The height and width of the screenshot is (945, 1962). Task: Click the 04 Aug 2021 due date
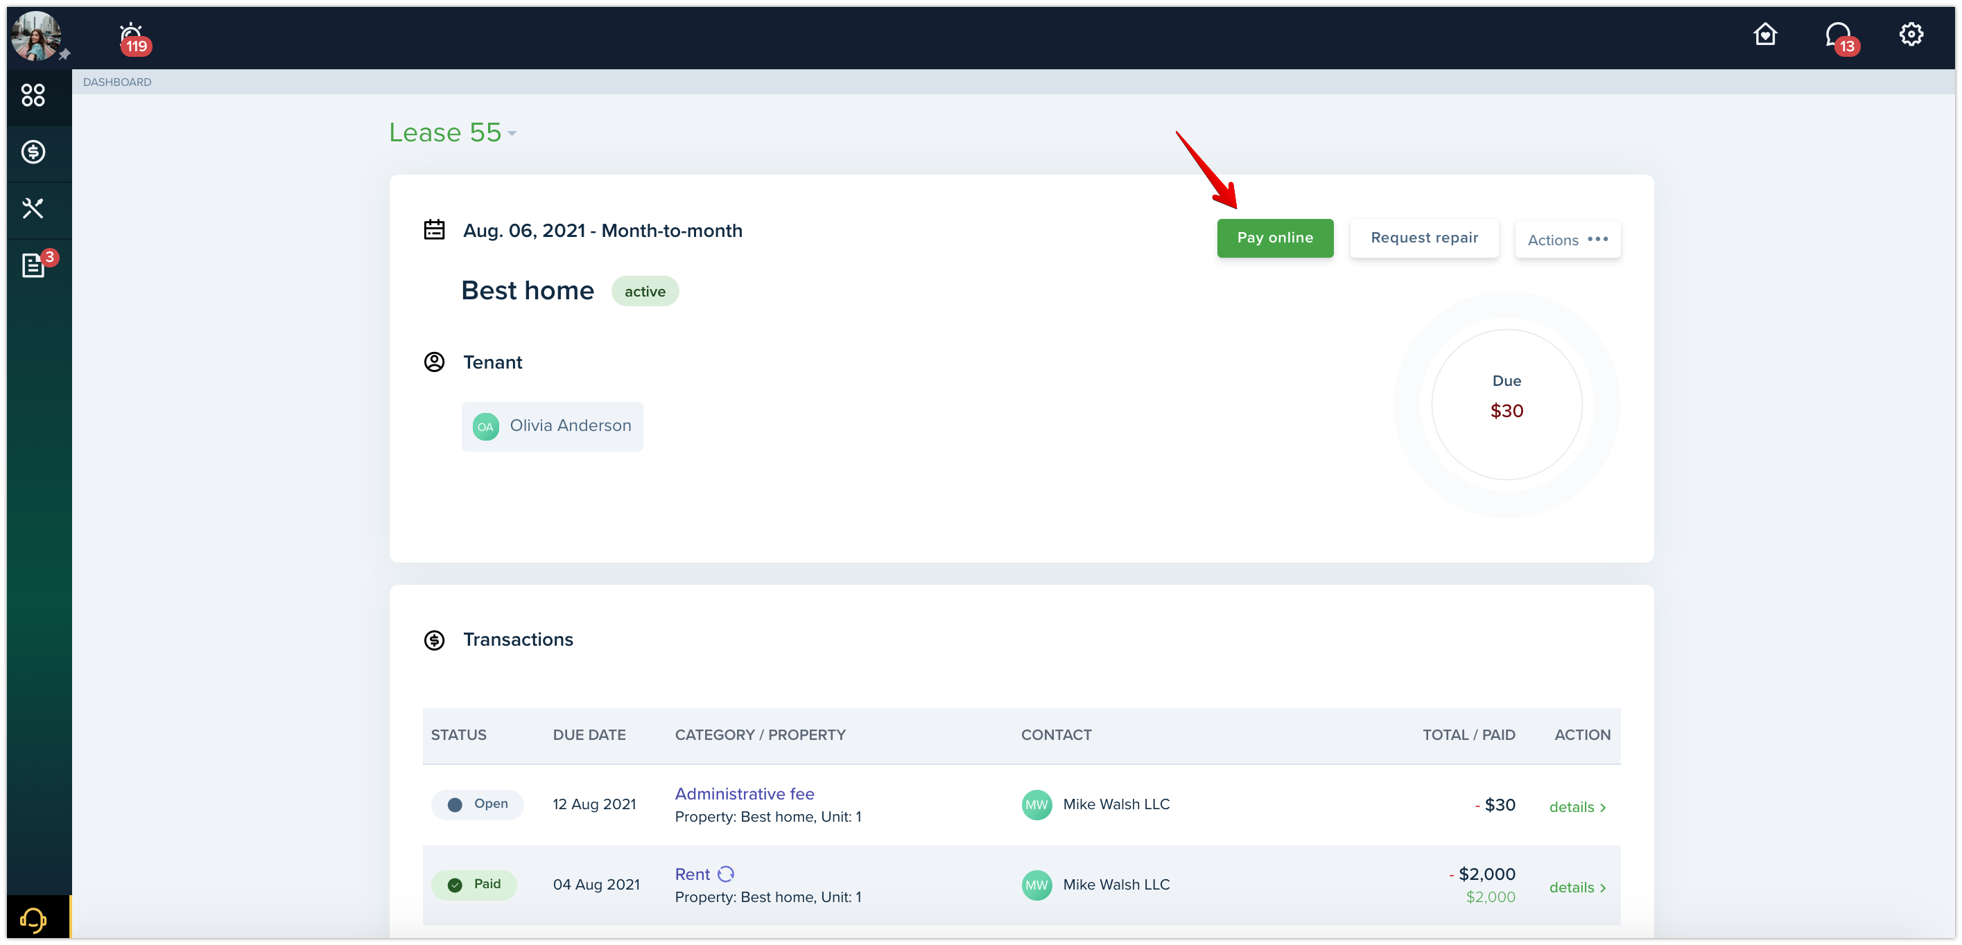(596, 884)
